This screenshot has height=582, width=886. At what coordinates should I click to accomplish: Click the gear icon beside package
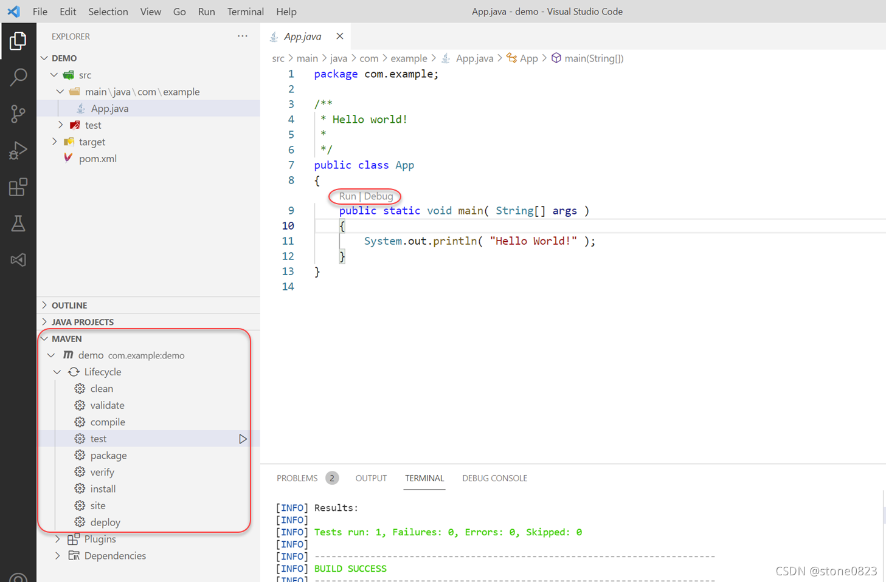tap(80, 455)
